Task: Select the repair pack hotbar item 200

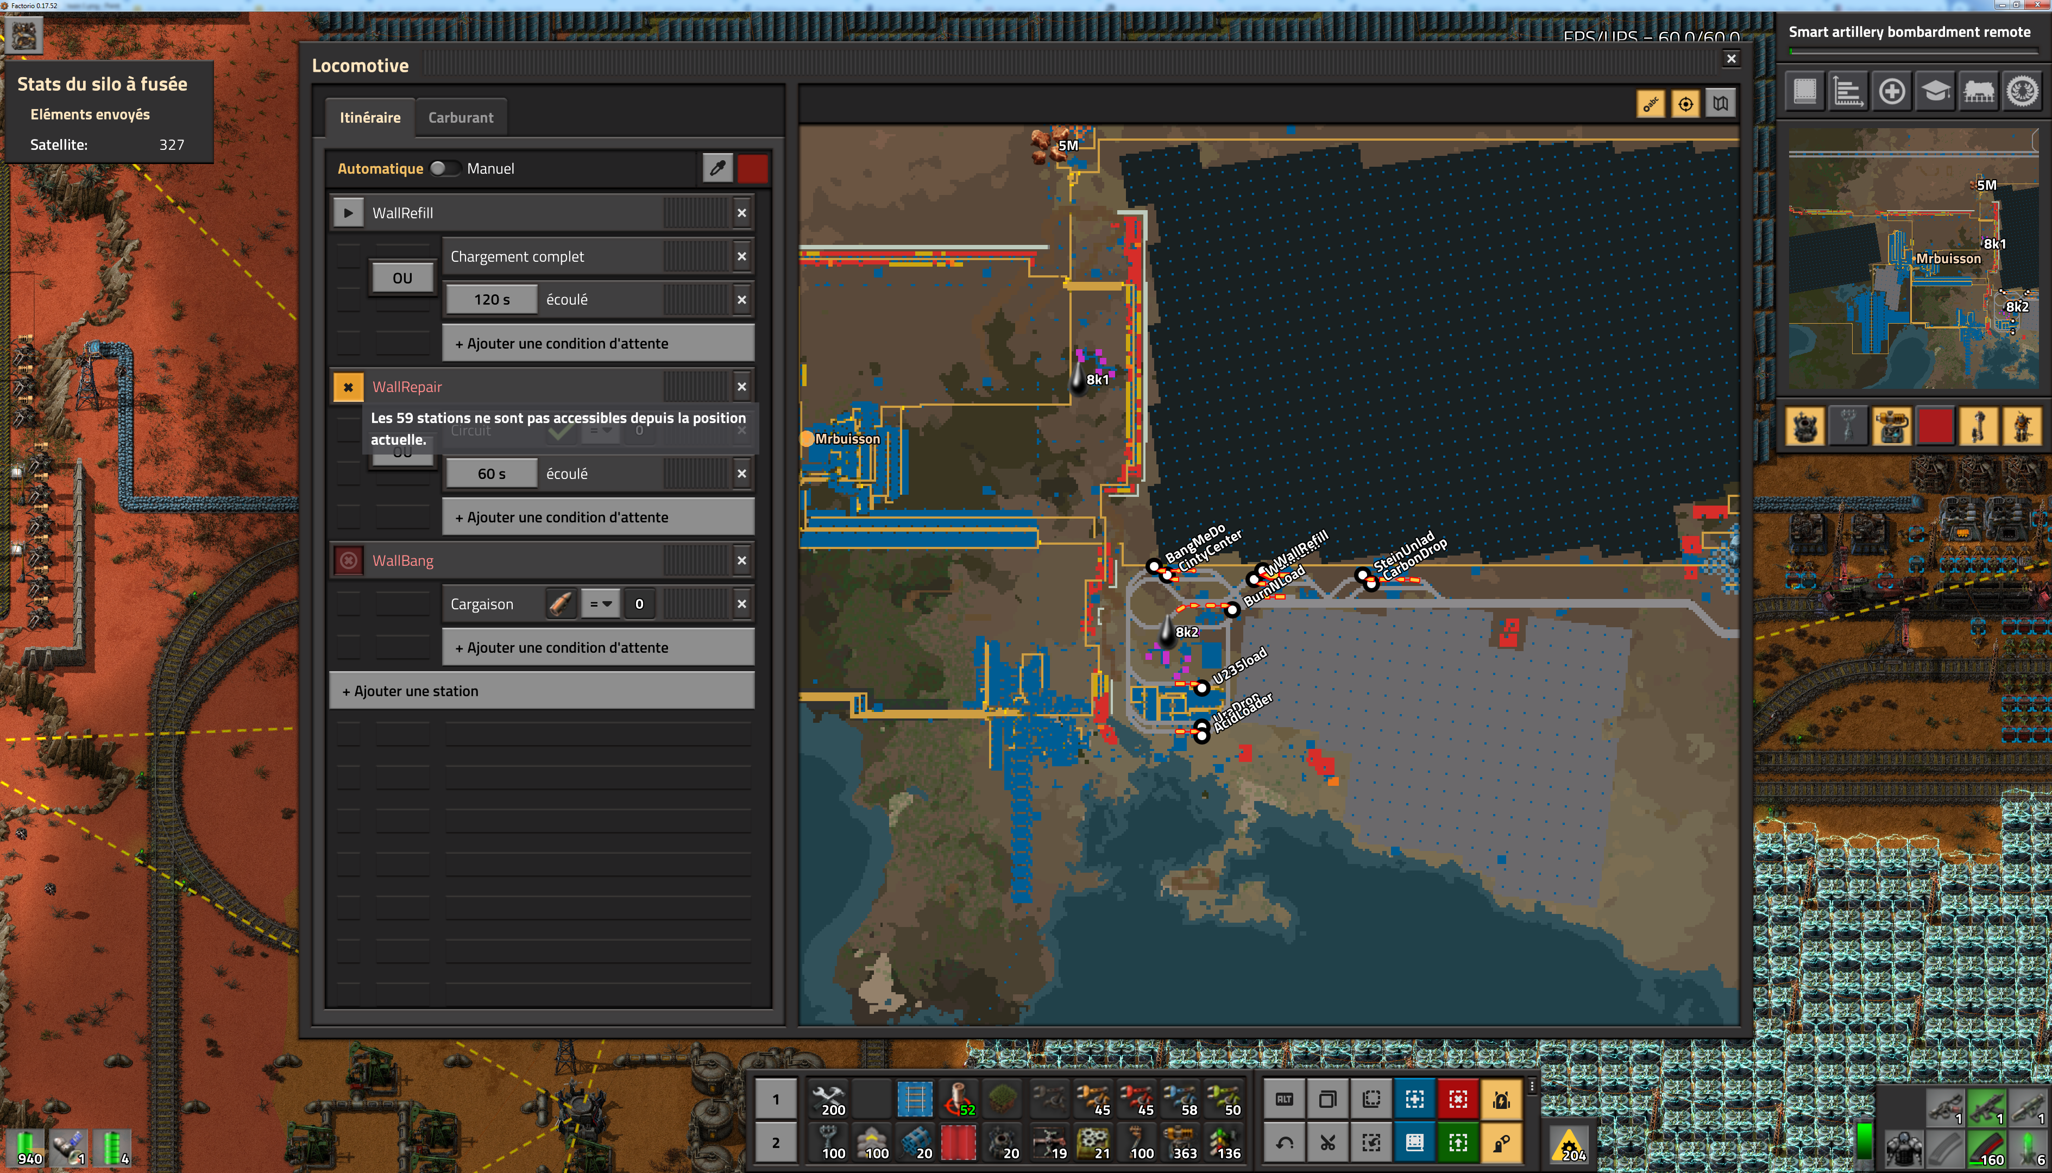Action: (828, 1099)
